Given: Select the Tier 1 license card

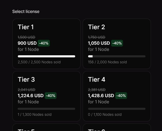Looking at the screenshot, I should coord(47,44).
